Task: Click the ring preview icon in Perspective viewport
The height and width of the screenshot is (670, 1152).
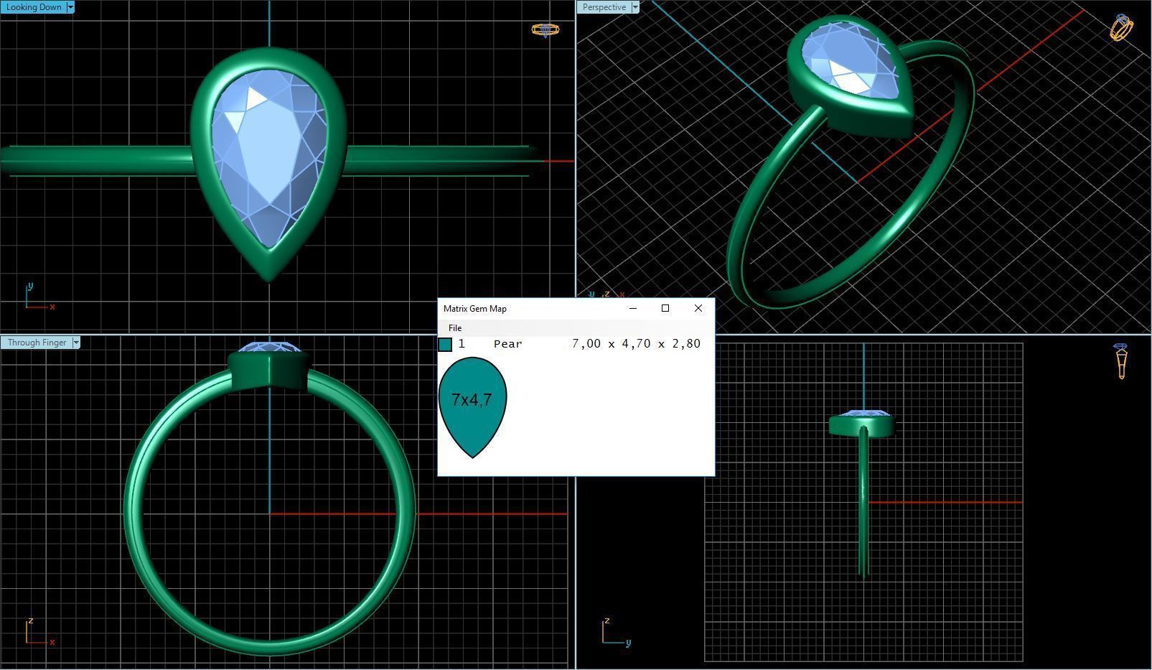Action: pos(1121,27)
